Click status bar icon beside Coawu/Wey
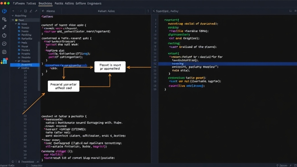This screenshot has width=297, height=167. 27,166
